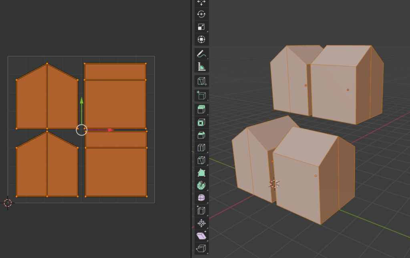Select the Transform tool

[201, 40]
